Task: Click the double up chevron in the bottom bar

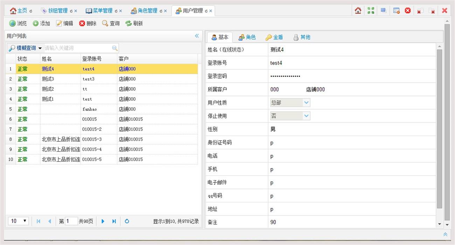Action: [x=445, y=234]
